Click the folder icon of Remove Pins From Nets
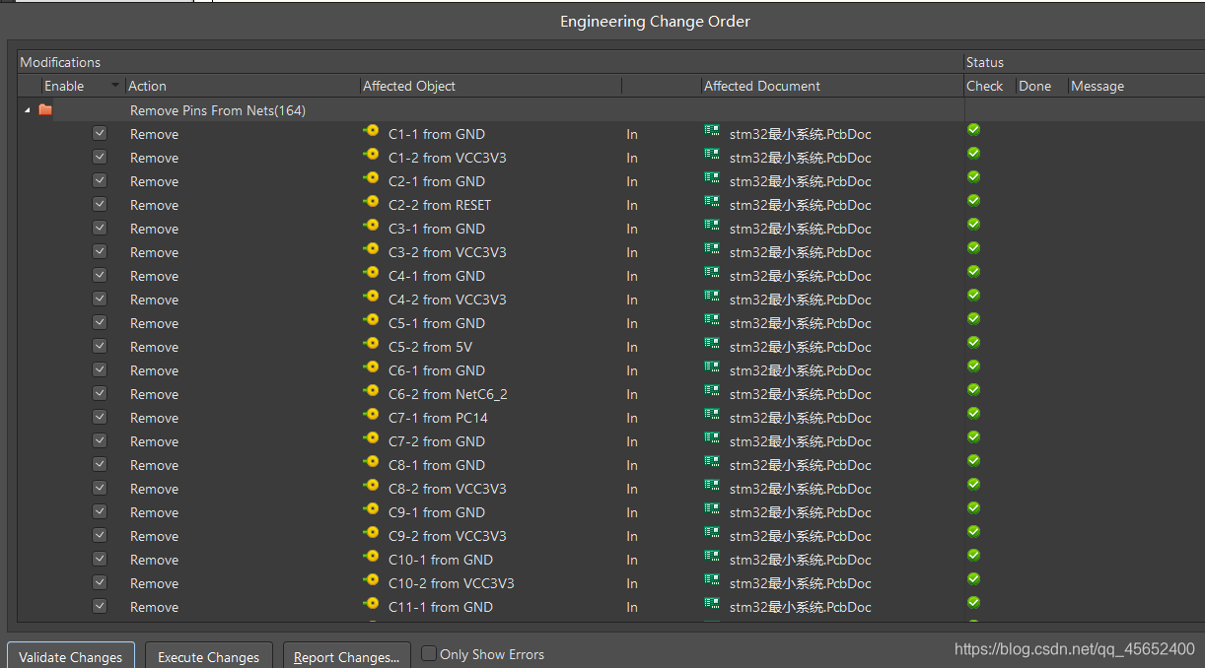This screenshot has width=1205, height=668. tap(45, 110)
